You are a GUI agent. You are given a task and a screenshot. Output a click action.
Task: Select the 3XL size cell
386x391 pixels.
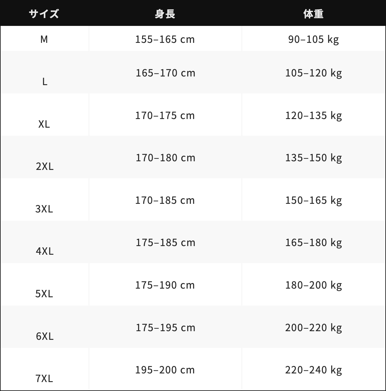(44, 209)
